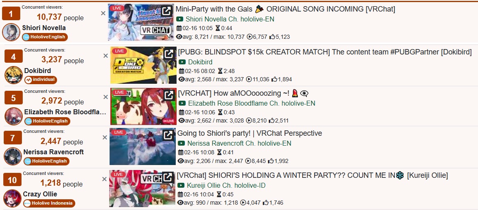Open 'Going to Shiori's party!' stream title

click(x=249, y=133)
